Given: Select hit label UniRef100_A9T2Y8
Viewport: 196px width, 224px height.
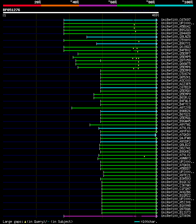Looking at the screenshot, I should pyautogui.click(x=176, y=108).
